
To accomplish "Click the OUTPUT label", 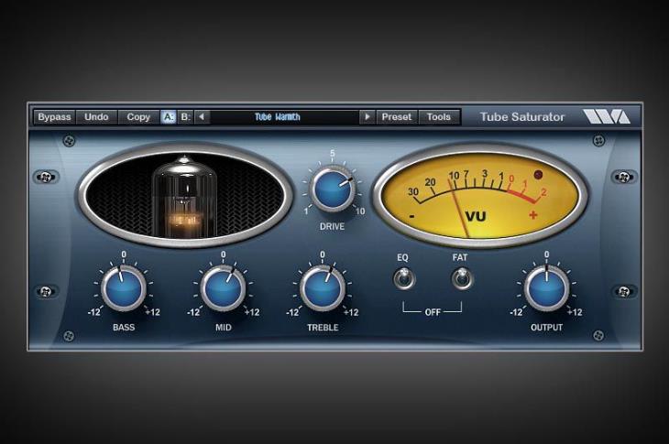I will pyautogui.click(x=546, y=327).
